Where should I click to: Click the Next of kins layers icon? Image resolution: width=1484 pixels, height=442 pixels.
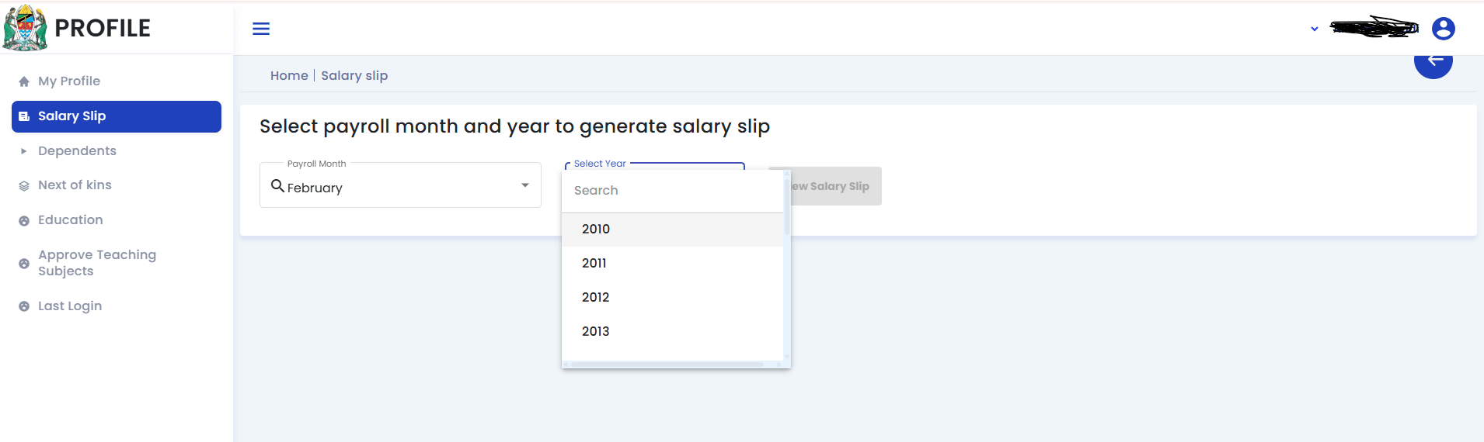[x=24, y=186]
